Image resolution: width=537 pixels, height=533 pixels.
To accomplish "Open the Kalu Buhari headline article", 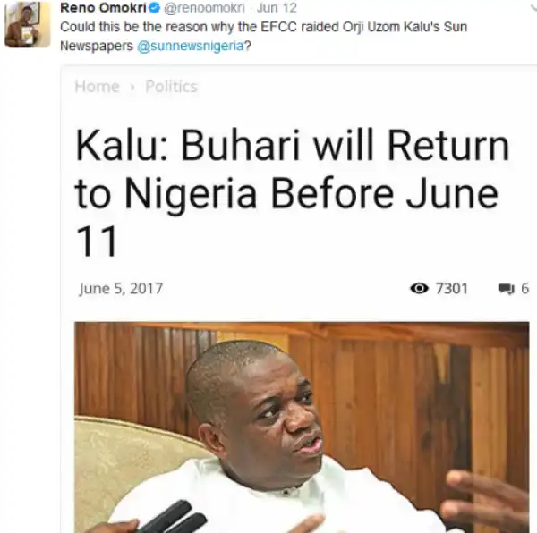I will tap(293, 192).
